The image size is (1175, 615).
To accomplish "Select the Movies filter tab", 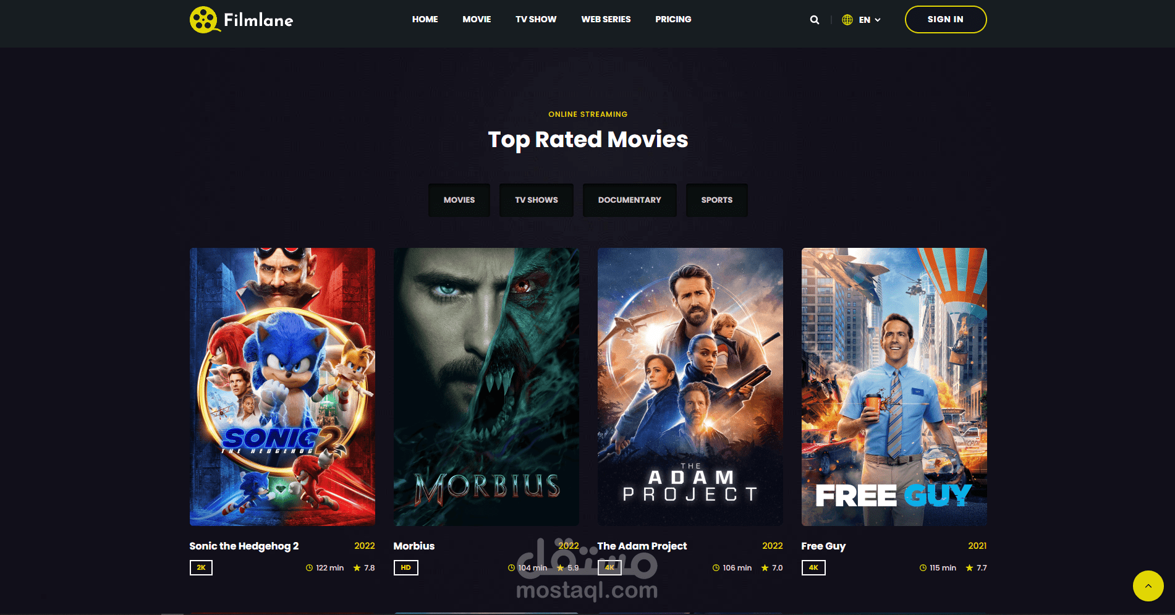I will [x=459, y=200].
